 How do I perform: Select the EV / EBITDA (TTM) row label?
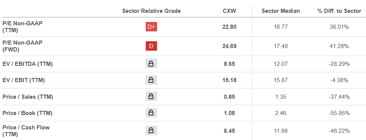28,64
